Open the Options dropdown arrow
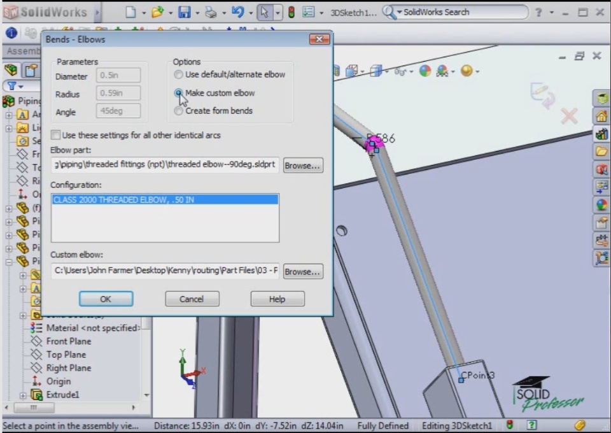Viewport: 611px width, 433px height. (x=321, y=13)
